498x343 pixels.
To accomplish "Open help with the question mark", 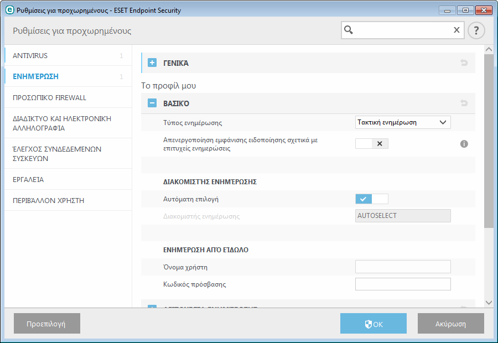I will [476, 30].
